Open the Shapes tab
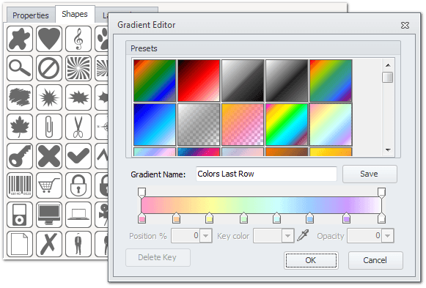Image resolution: width=426 pixels, height=288 pixels. tap(75, 14)
